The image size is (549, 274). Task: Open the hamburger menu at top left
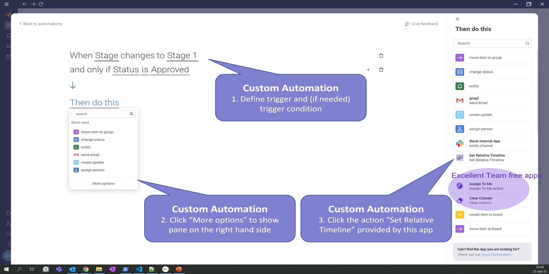tap(7, 4)
